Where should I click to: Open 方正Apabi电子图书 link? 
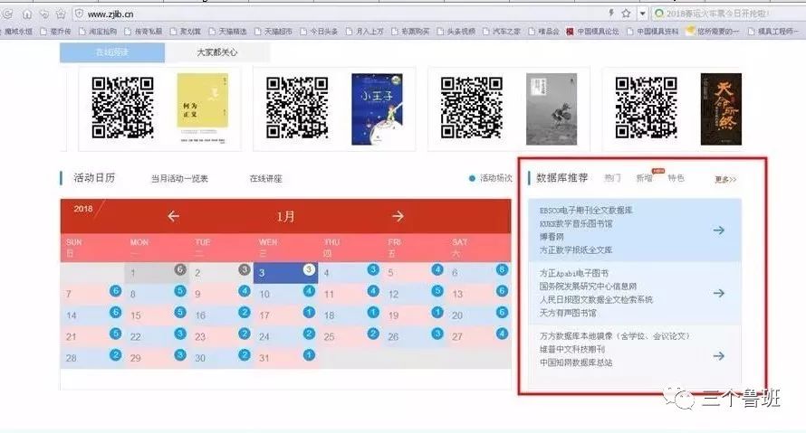pyautogui.click(x=573, y=273)
